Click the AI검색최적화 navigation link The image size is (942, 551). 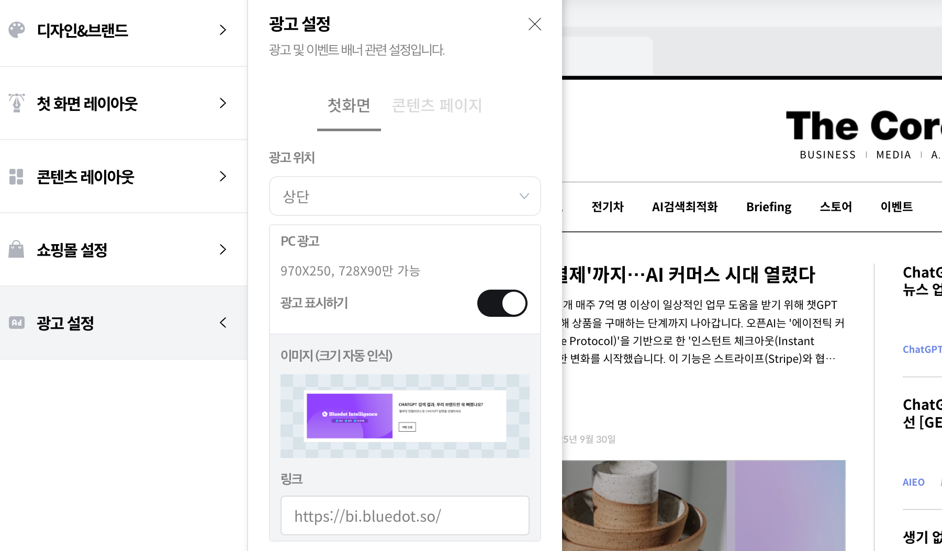685,207
